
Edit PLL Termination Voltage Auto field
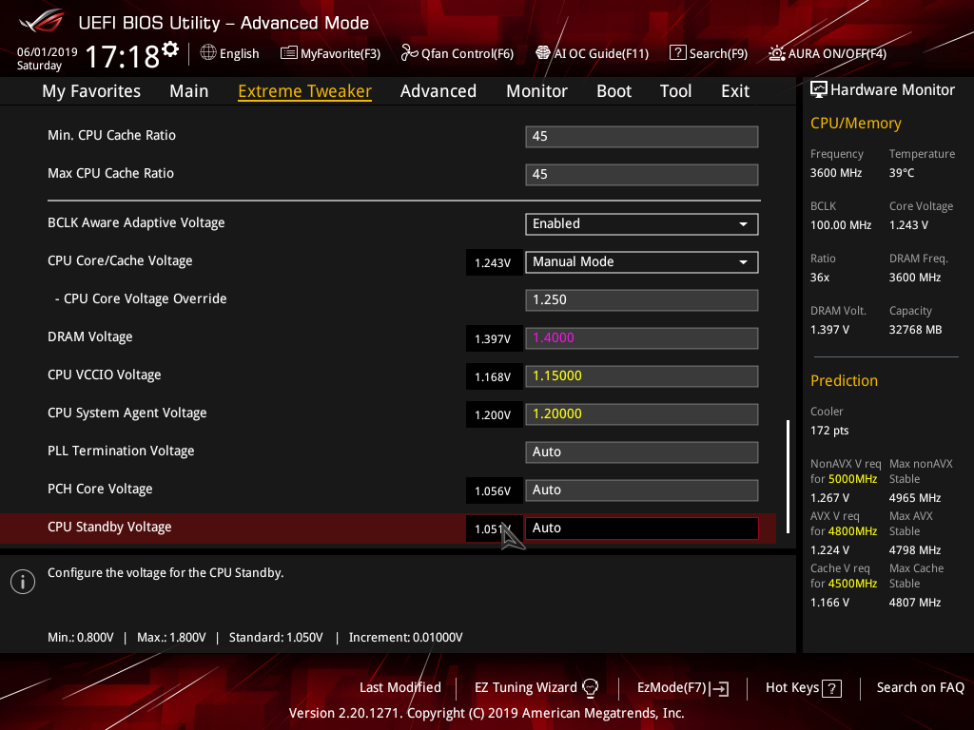pyautogui.click(x=642, y=451)
